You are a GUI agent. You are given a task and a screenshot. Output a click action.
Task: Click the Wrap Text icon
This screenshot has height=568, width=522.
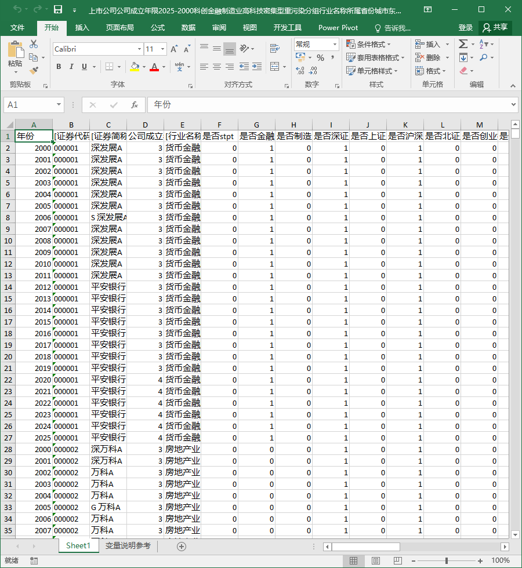[275, 48]
